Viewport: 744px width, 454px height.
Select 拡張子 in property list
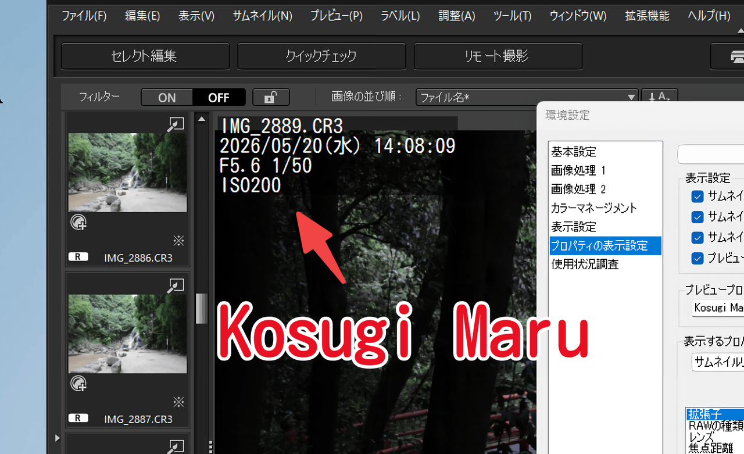pos(715,414)
